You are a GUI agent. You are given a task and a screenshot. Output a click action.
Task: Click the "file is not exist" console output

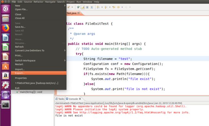coord(69,116)
